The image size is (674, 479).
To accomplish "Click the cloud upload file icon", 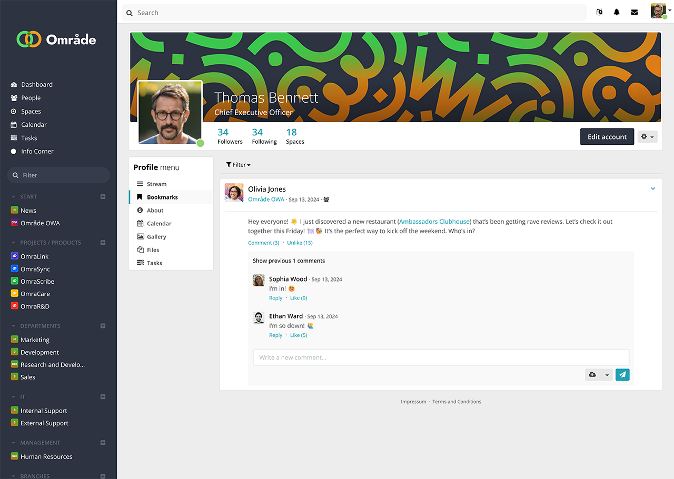I will tap(592, 374).
